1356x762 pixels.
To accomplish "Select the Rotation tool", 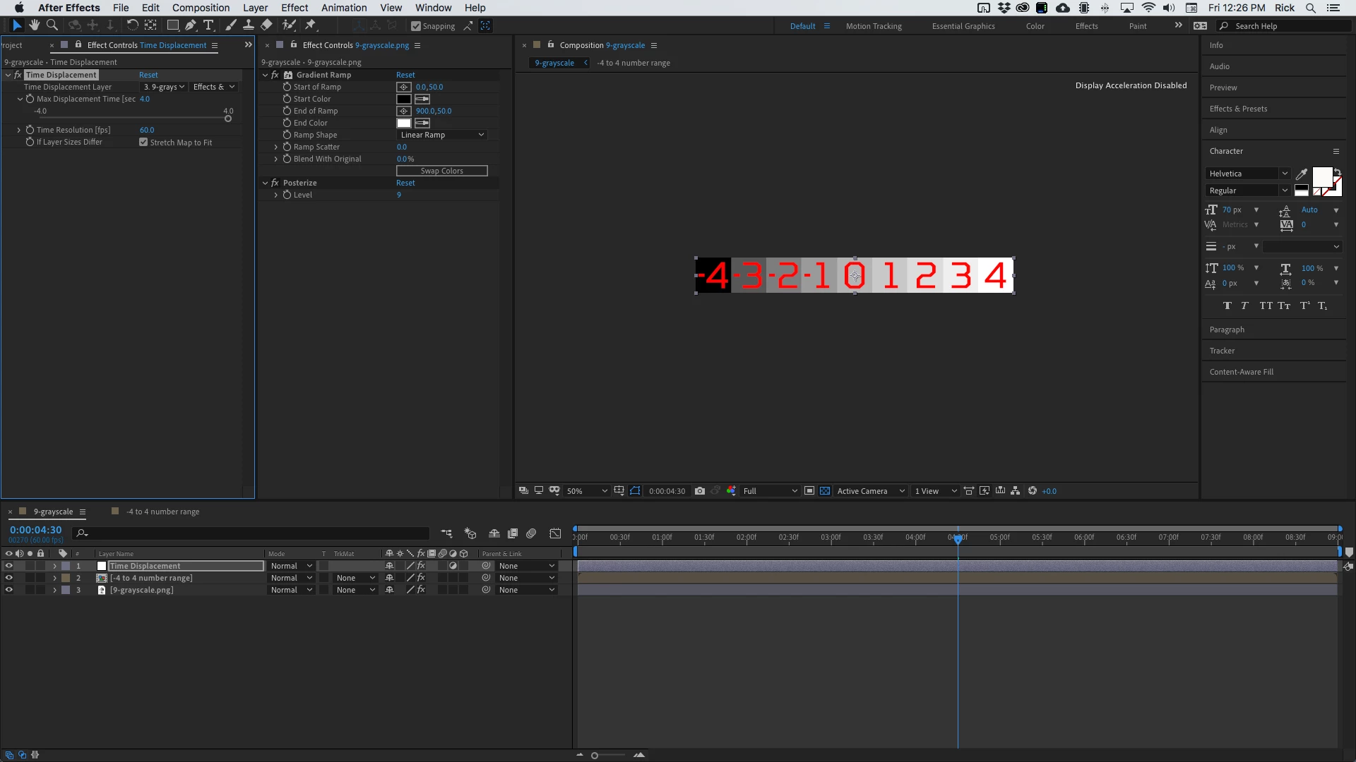I will (132, 25).
